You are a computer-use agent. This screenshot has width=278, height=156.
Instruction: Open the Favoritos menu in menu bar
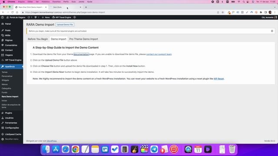click(x=56, y=2)
